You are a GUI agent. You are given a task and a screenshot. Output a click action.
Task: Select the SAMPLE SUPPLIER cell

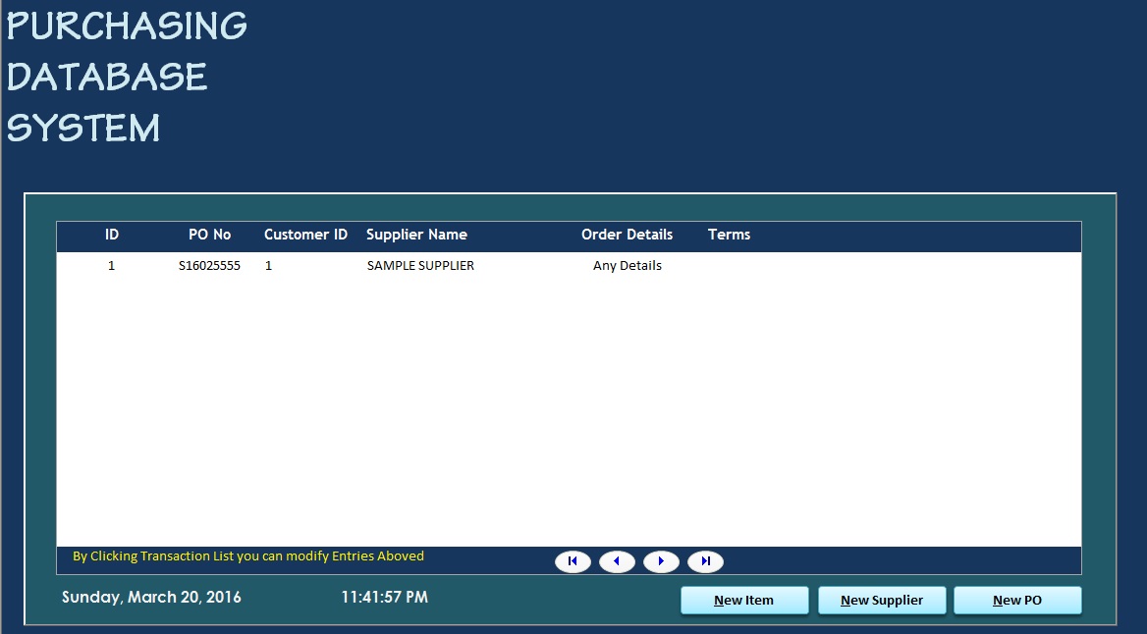click(x=420, y=265)
